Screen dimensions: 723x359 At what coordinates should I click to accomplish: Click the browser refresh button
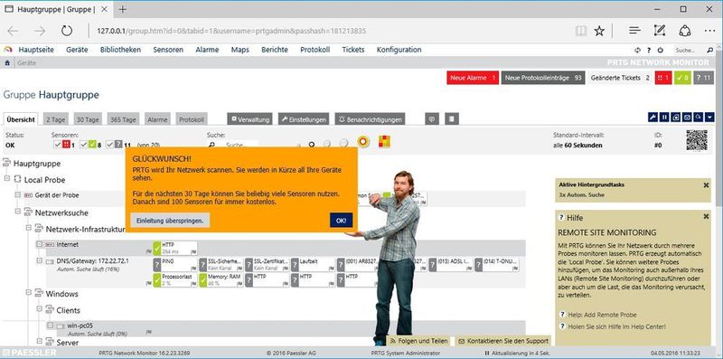point(67,31)
